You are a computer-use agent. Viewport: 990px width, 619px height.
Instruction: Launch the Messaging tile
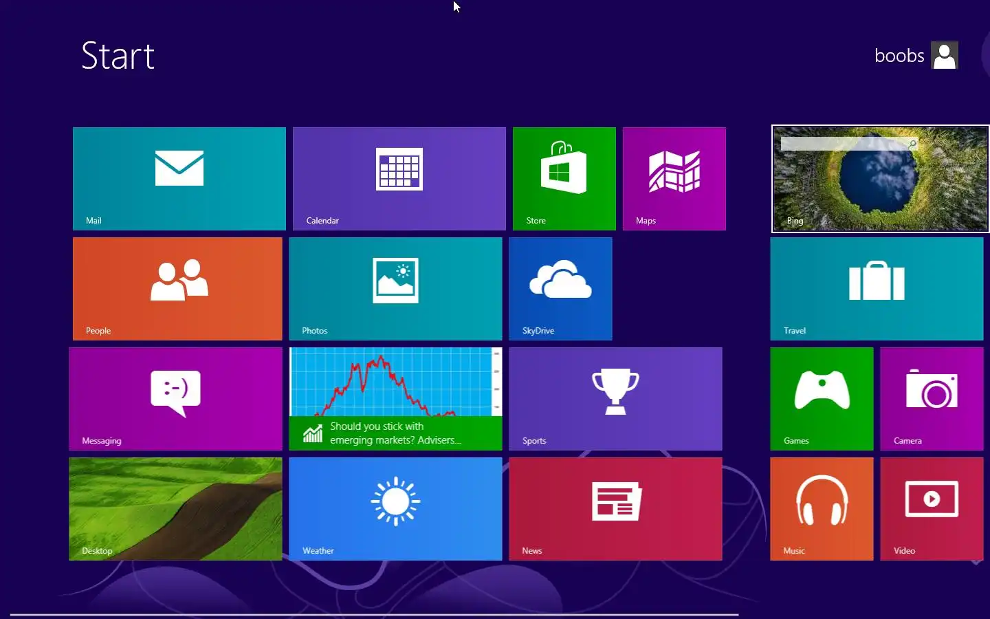(176, 399)
